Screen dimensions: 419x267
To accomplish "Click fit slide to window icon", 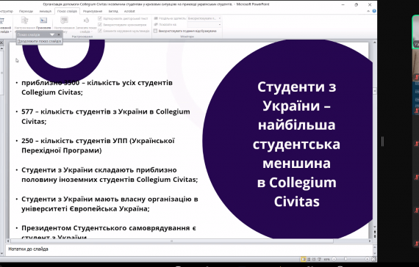I will [x=373, y=259].
